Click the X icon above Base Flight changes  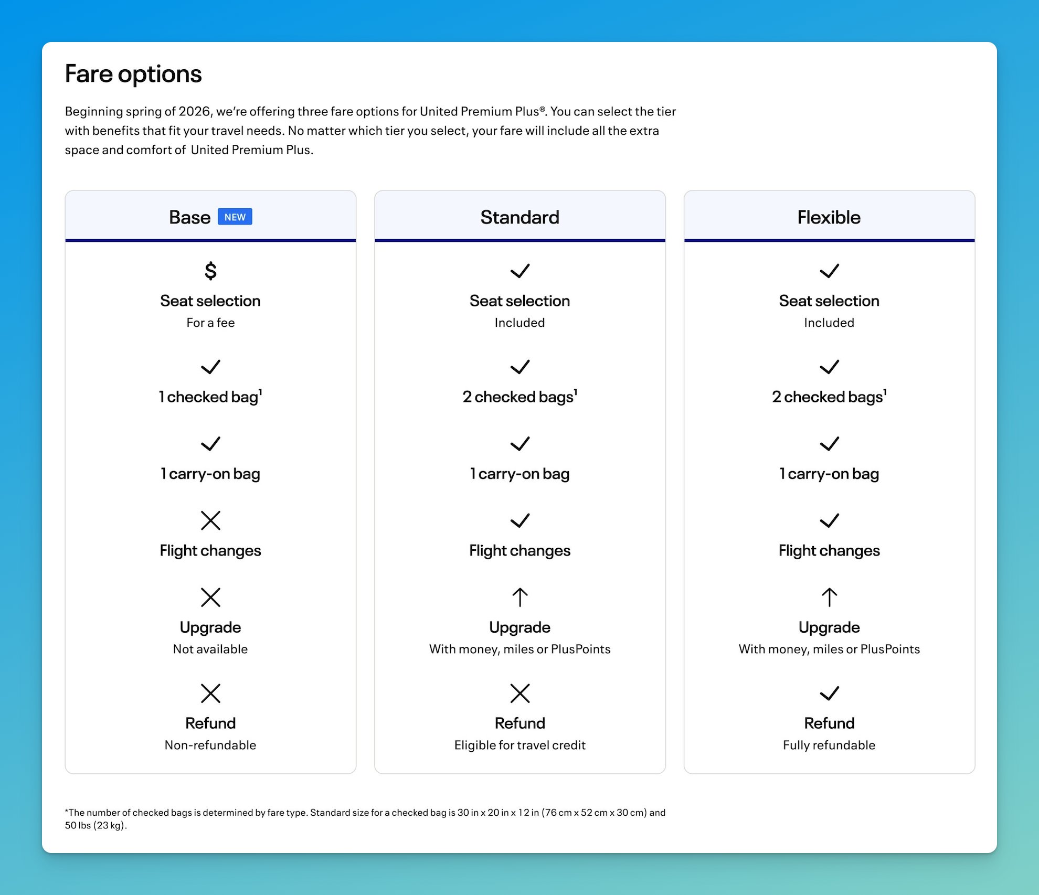point(210,520)
